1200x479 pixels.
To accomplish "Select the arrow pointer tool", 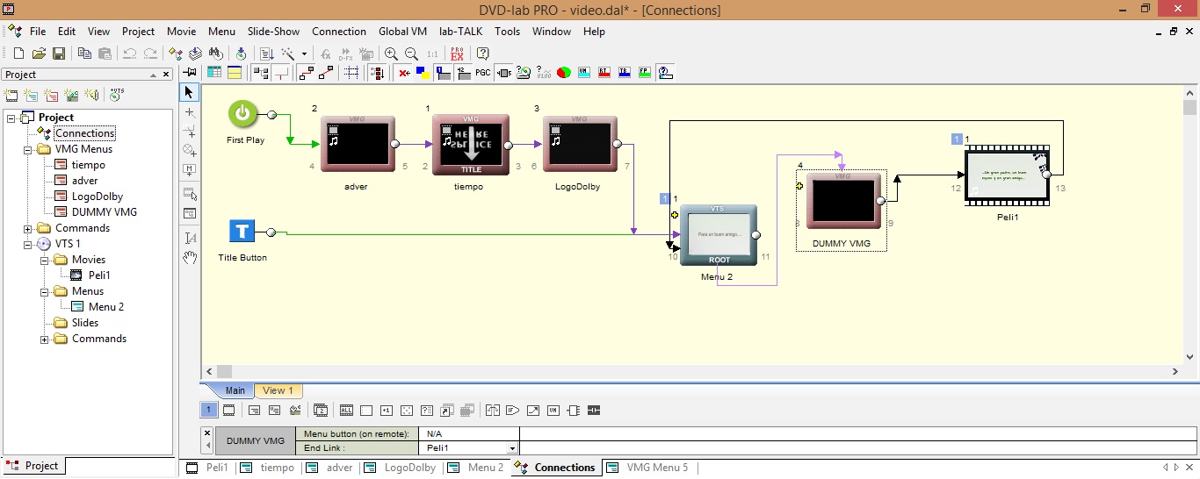I will pyautogui.click(x=190, y=92).
